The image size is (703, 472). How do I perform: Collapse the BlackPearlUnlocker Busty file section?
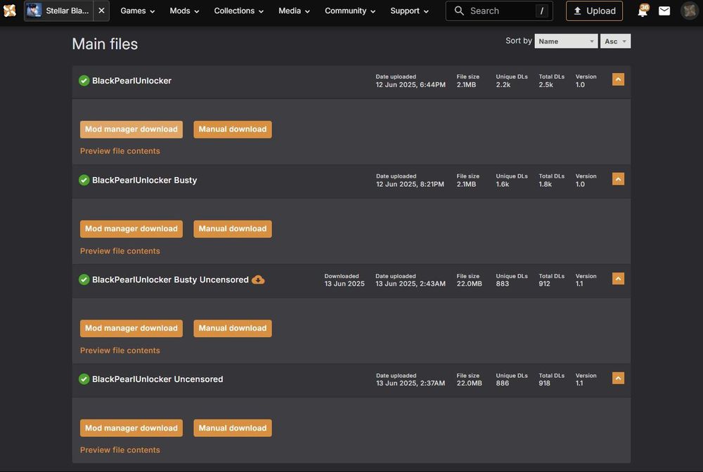click(x=618, y=179)
